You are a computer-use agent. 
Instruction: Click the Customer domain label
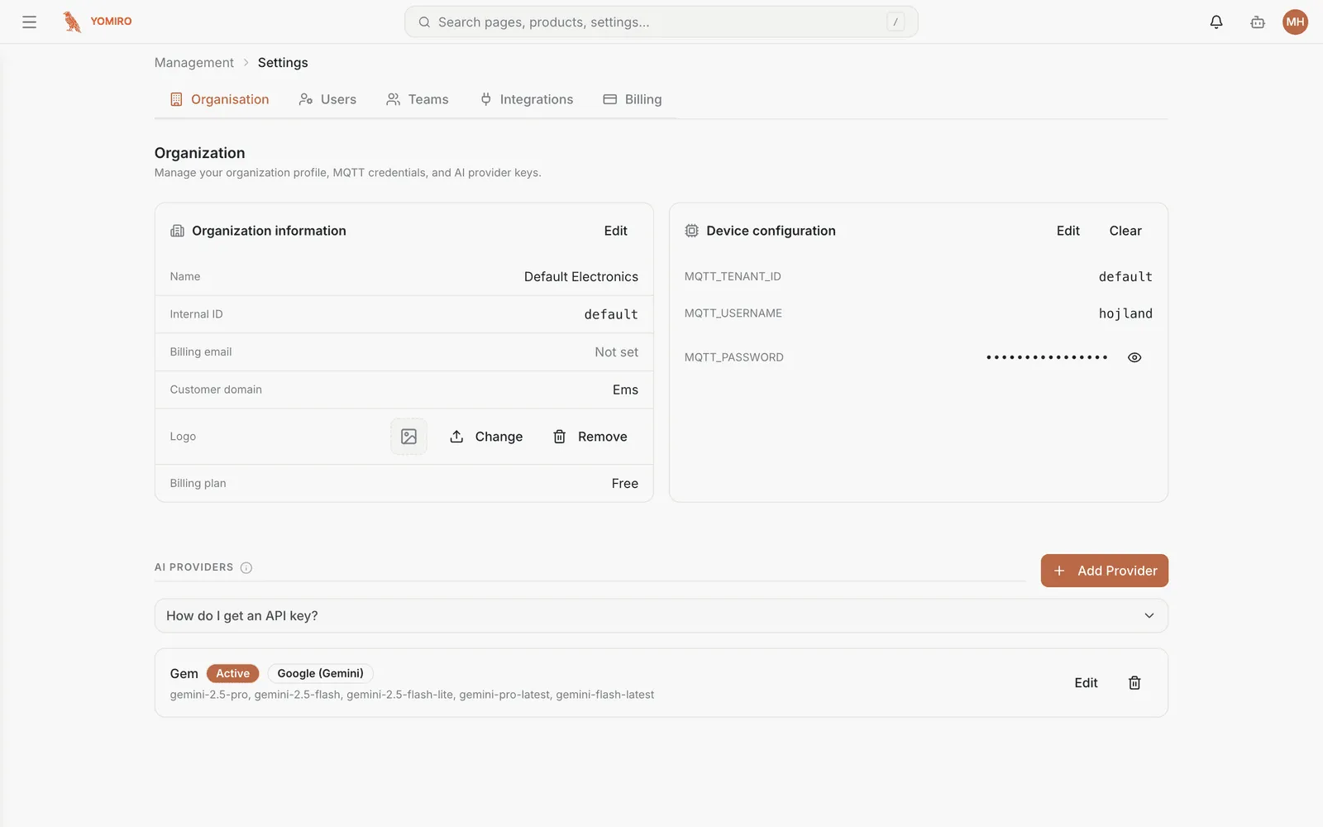tap(216, 390)
